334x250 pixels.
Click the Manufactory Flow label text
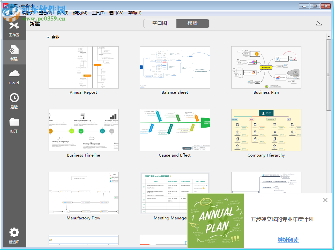[83, 218]
